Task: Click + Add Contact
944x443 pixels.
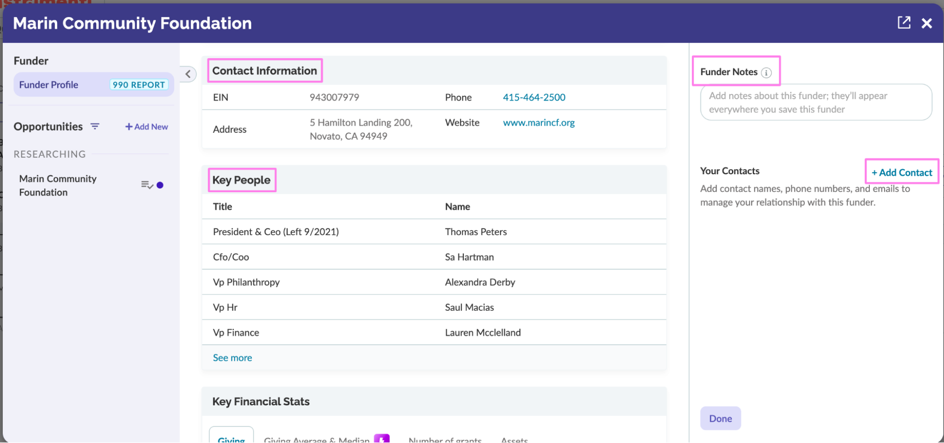Action: pyautogui.click(x=902, y=172)
